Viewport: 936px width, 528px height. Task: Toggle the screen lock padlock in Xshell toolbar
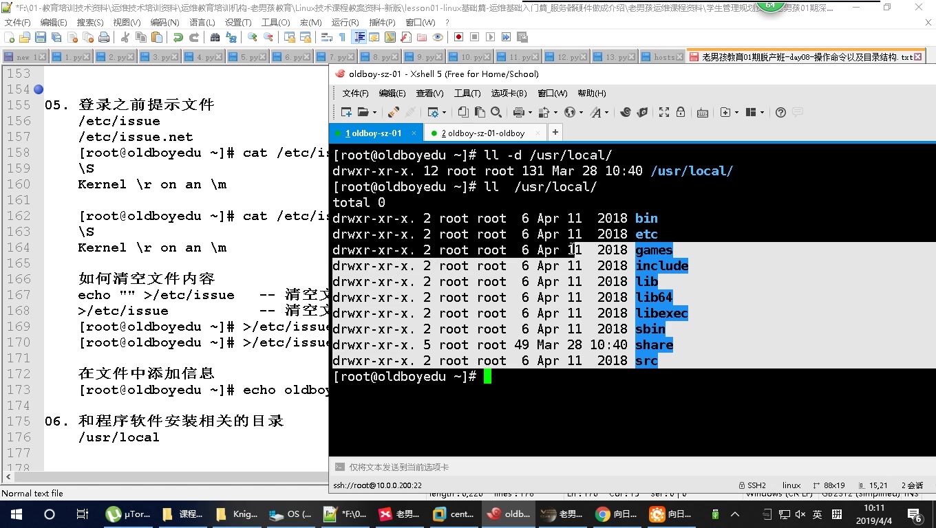click(x=681, y=112)
